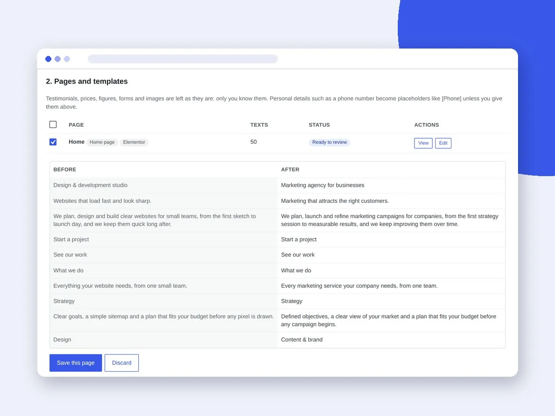Click the STATUS column header

pos(319,125)
